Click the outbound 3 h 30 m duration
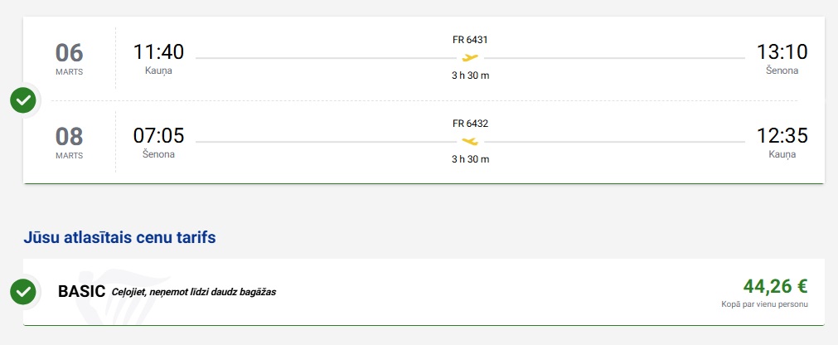This screenshot has height=345, width=838. coord(470,75)
